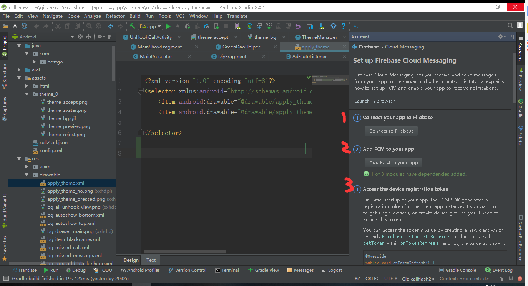The height and width of the screenshot is (286, 528).
Task: Click the Add FCM to your app button
Action: pos(394,163)
